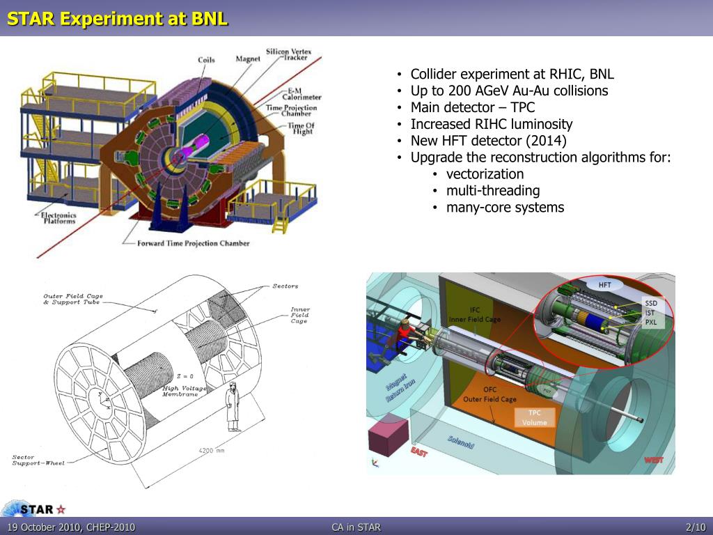This screenshot has height=535, width=713.
Task: Click the 'SSD' label in HFT inset
Action: [651, 303]
